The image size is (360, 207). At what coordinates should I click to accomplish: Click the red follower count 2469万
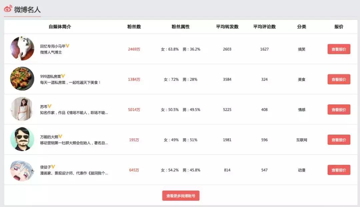(x=134, y=49)
